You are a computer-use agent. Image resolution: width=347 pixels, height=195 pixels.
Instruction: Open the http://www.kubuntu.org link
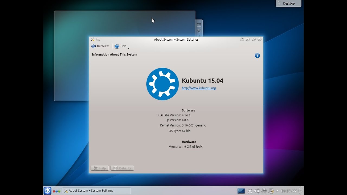tap(199, 88)
